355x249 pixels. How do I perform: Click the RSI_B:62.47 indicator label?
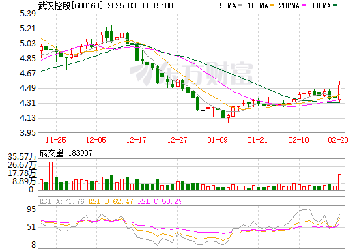pyautogui.click(x=111, y=201)
